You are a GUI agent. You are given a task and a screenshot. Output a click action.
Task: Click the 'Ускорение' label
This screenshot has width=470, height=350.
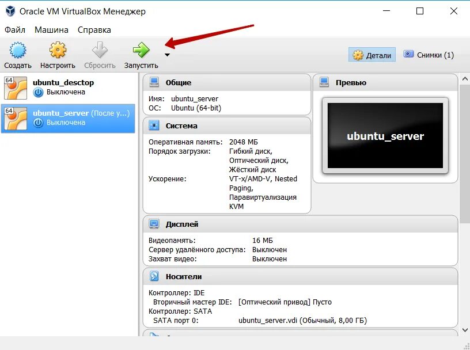pos(167,179)
